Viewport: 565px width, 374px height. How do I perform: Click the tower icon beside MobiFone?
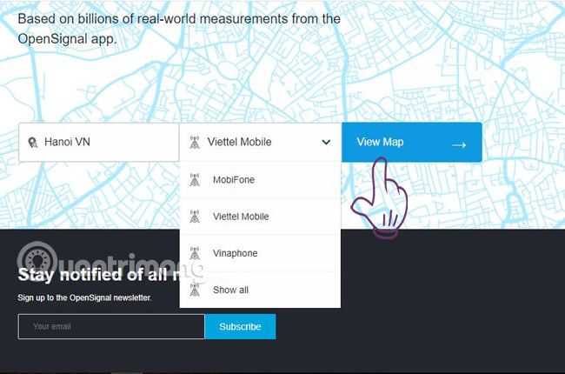pos(195,179)
